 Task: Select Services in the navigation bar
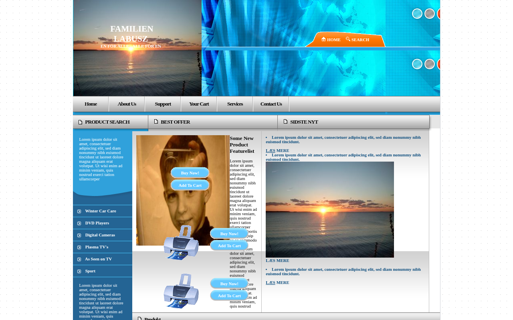click(x=235, y=104)
